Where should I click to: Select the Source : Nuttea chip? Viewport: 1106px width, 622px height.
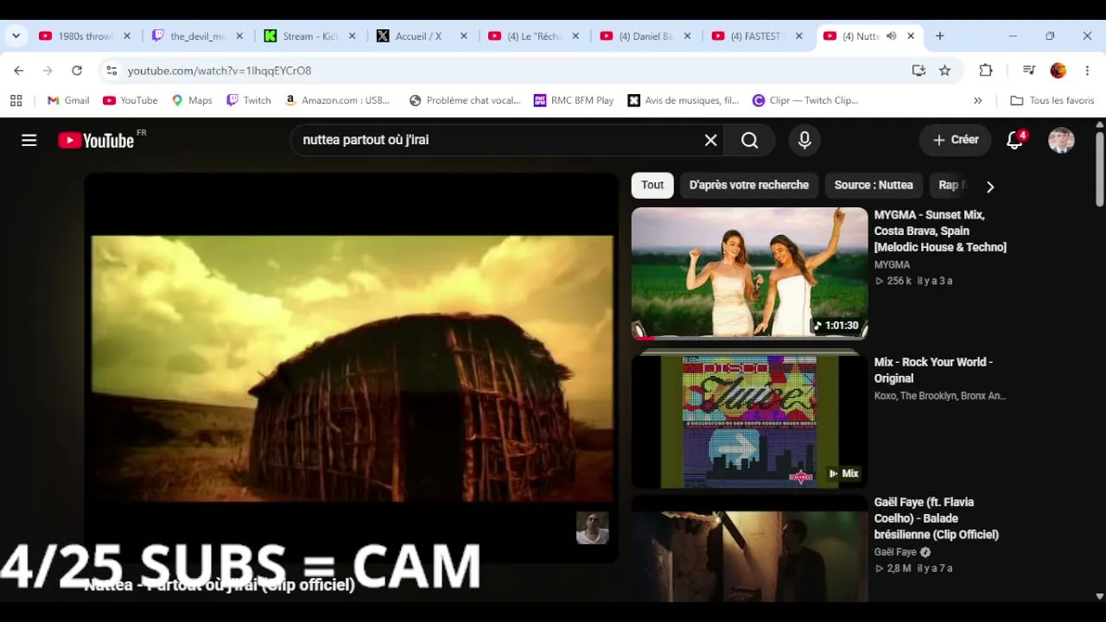[x=874, y=185]
